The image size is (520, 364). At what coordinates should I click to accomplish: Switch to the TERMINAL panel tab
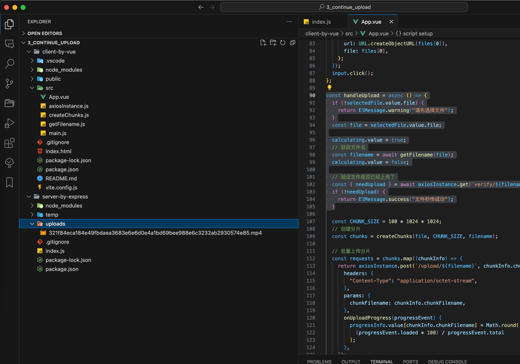point(381,361)
